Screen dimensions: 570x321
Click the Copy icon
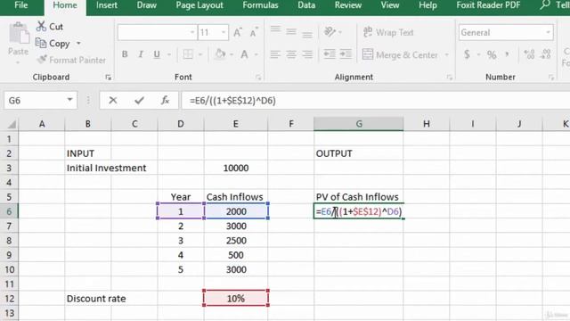(41, 43)
